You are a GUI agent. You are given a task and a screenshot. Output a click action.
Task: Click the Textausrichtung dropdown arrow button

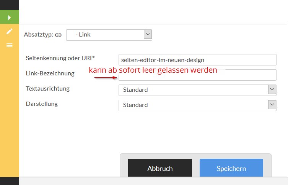(x=272, y=89)
